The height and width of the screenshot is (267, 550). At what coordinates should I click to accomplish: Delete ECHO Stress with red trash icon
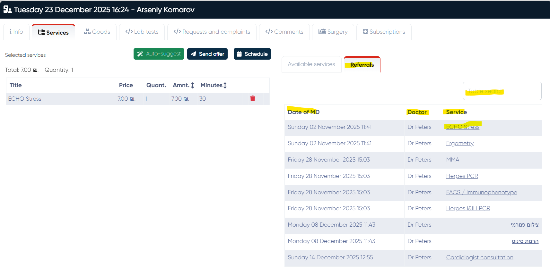tap(252, 98)
